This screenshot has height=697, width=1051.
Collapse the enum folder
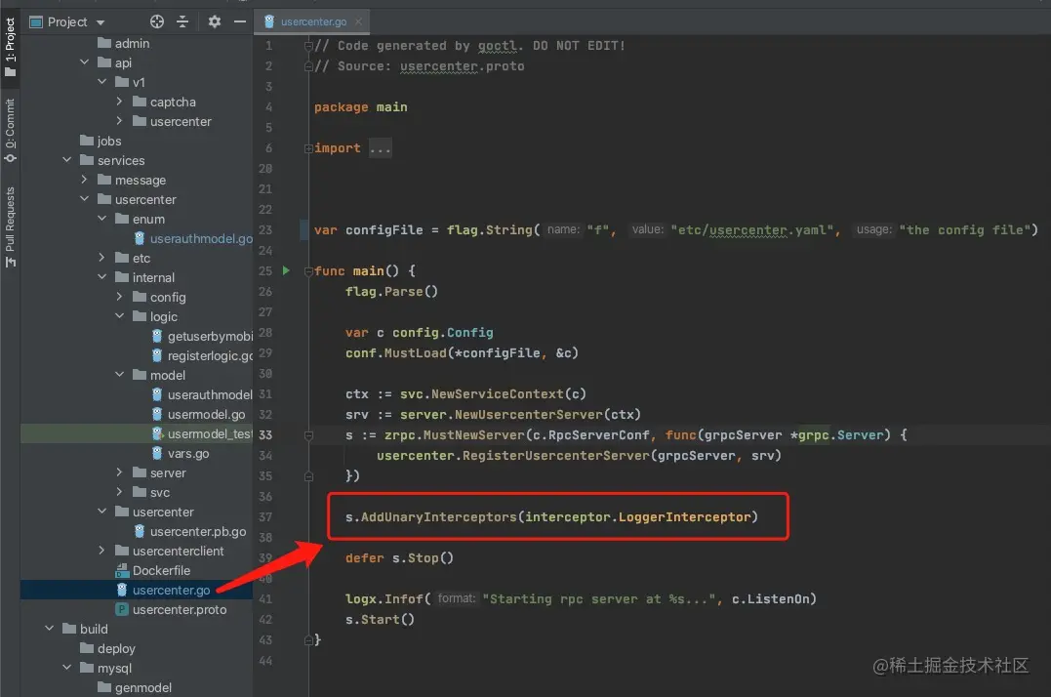point(101,219)
